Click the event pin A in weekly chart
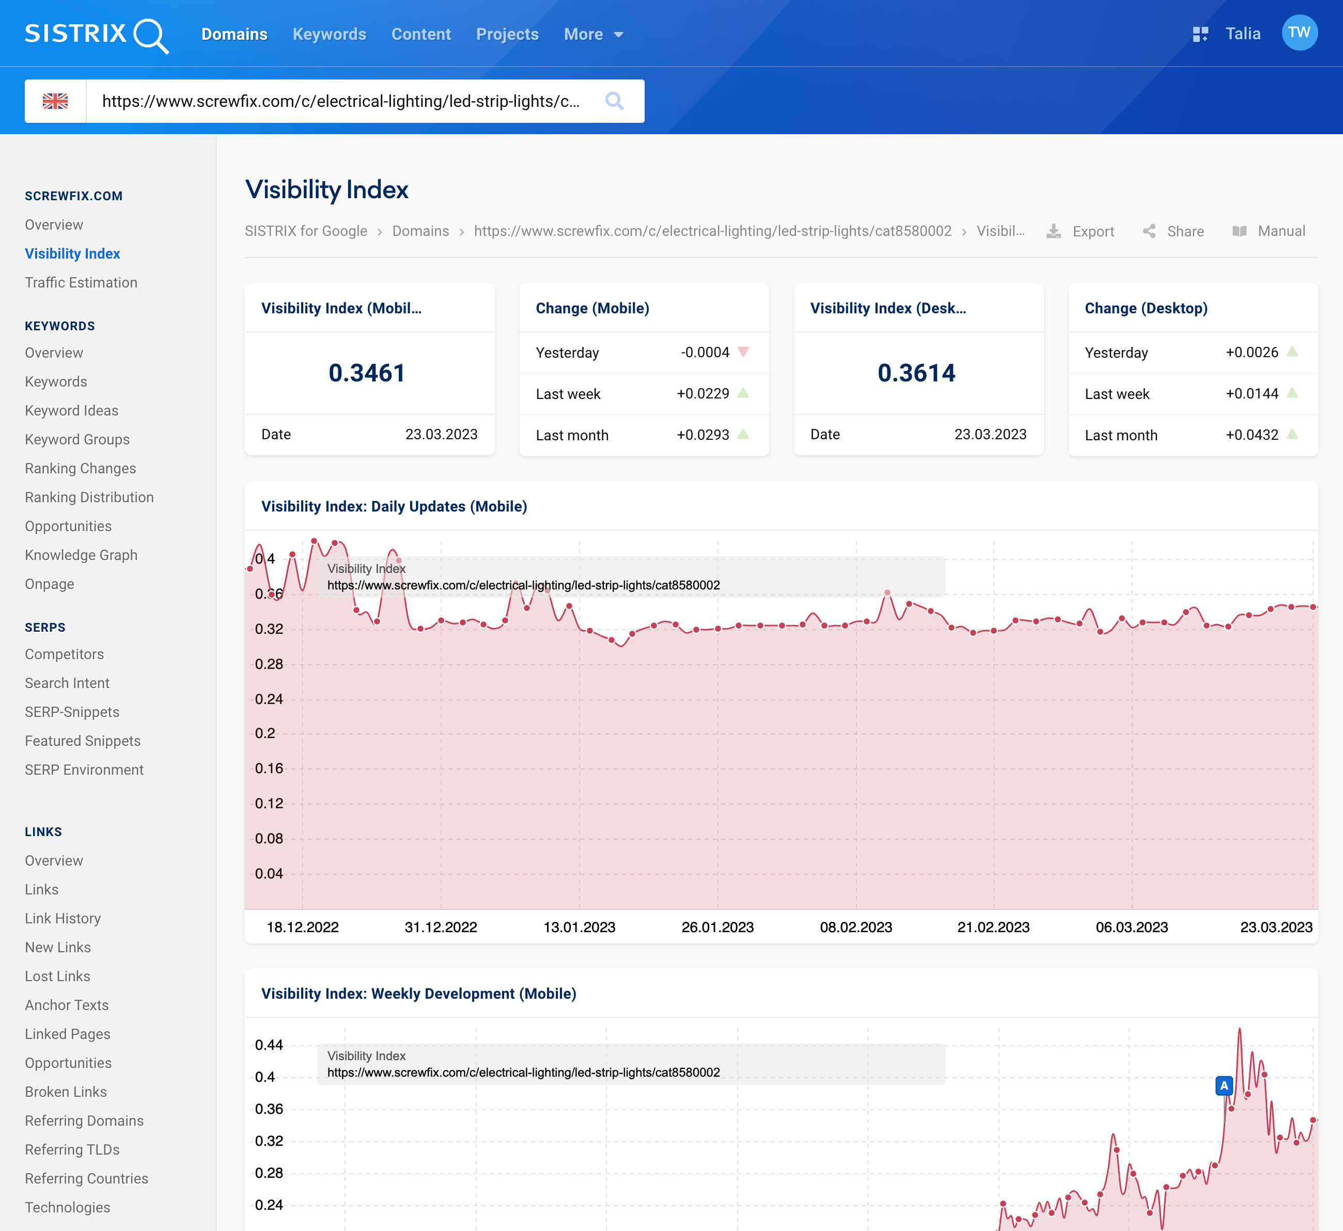 pos(1224,1086)
